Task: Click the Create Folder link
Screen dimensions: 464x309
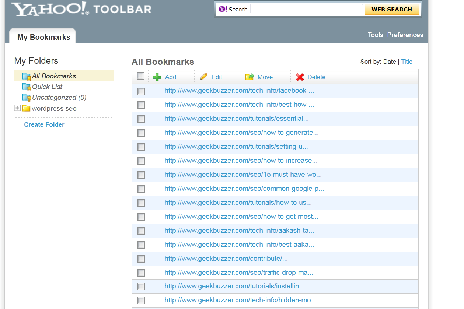Action: pyautogui.click(x=44, y=124)
